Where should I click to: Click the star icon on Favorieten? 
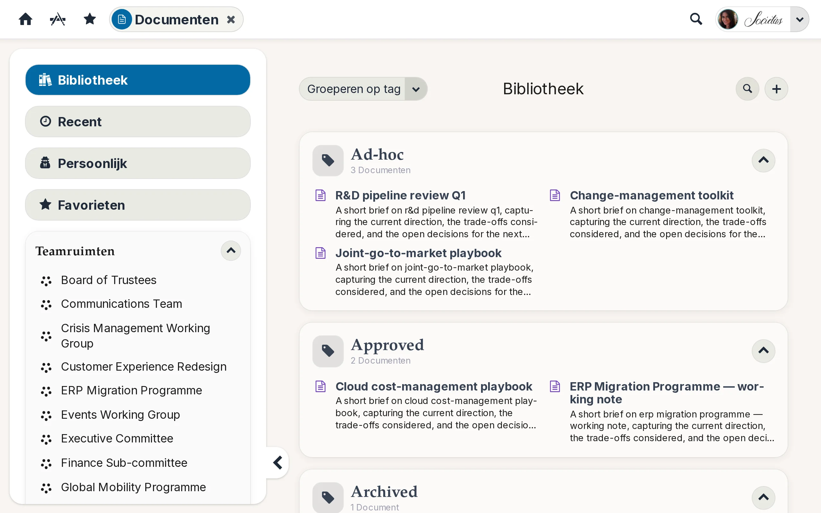point(45,205)
